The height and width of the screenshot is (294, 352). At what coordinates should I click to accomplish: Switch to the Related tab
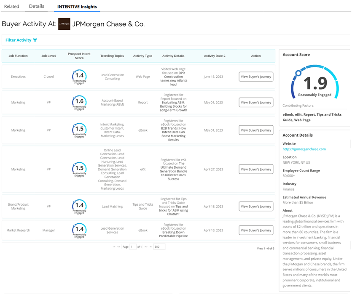tap(11, 6)
